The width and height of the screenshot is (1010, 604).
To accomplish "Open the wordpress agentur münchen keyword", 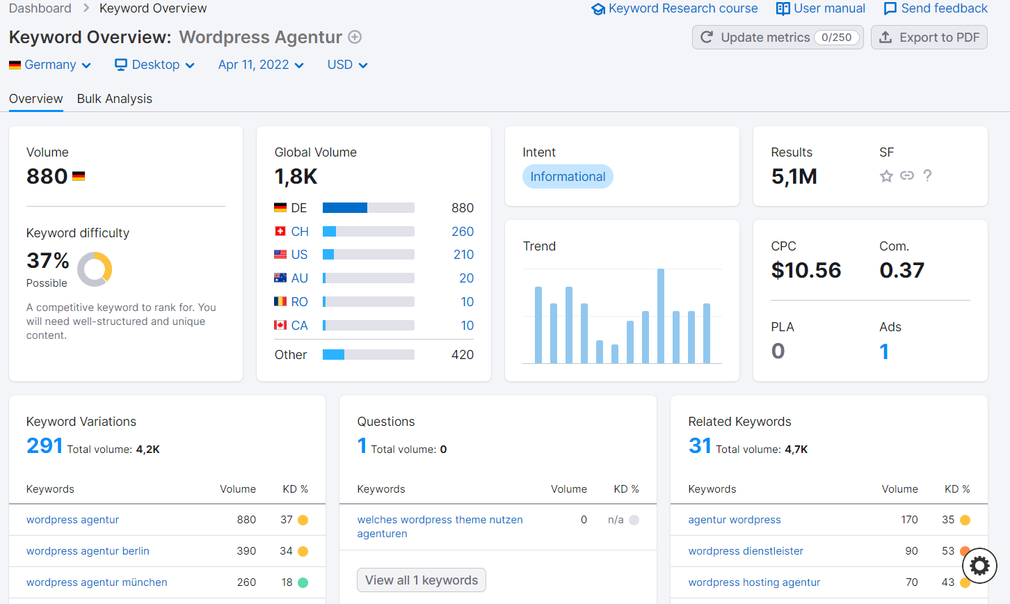I will (97, 582).
